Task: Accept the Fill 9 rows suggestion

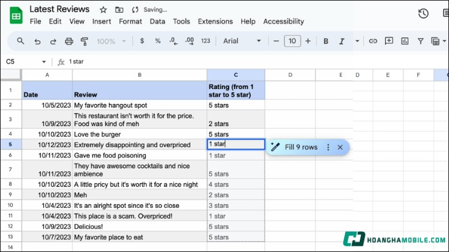Action: click(x=301, y=147)
